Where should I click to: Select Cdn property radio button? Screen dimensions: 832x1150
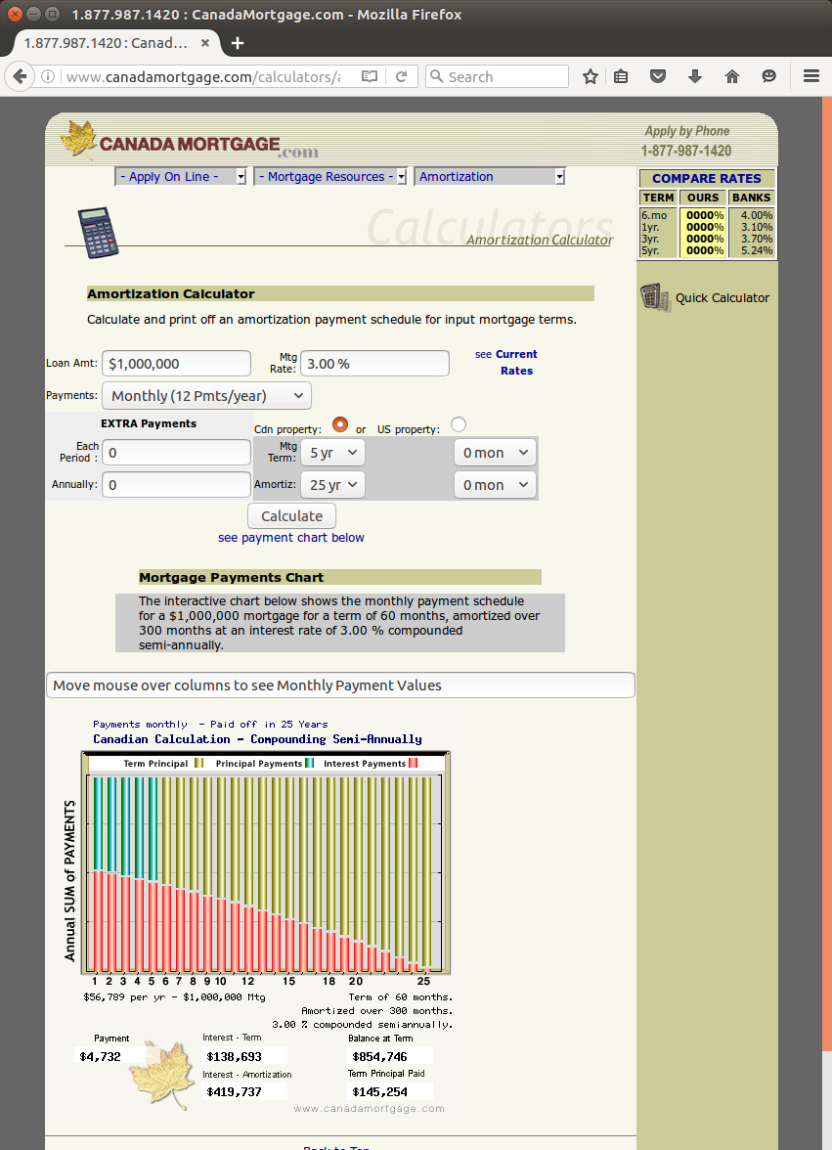340,424
